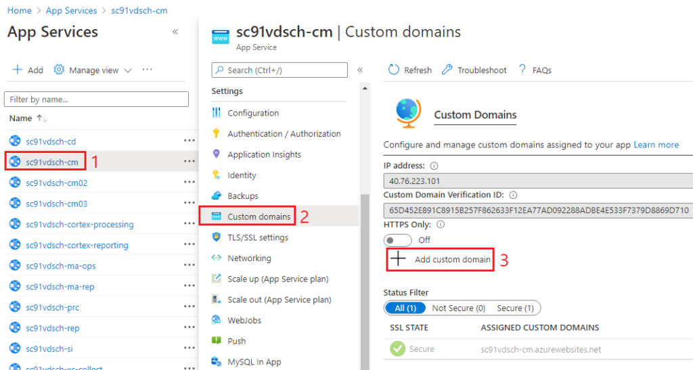
Task: Click the Search (Ctrl+/) settings field
Action: (x=280, y=70)
